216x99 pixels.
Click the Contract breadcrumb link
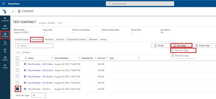pos(26,52)
